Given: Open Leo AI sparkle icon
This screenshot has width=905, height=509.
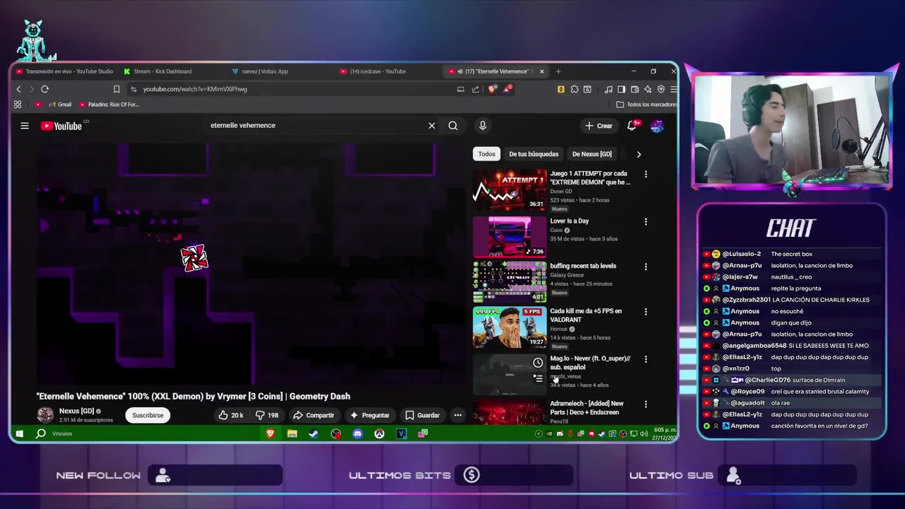Looking at the screenshot, I should [x=648, y=89].
